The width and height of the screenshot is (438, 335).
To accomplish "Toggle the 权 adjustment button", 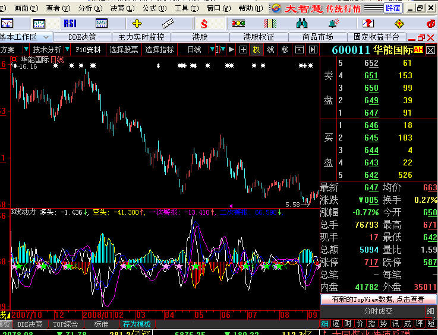I will [x=256, y=50].
